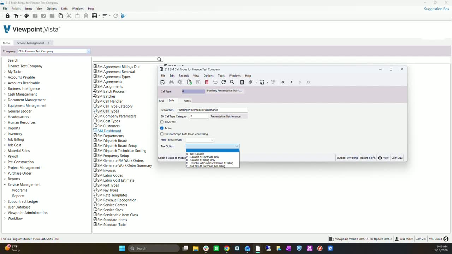
Task: Click the copy icon in main toolbar
Action: pyautogui.click(x=60, y=16)
